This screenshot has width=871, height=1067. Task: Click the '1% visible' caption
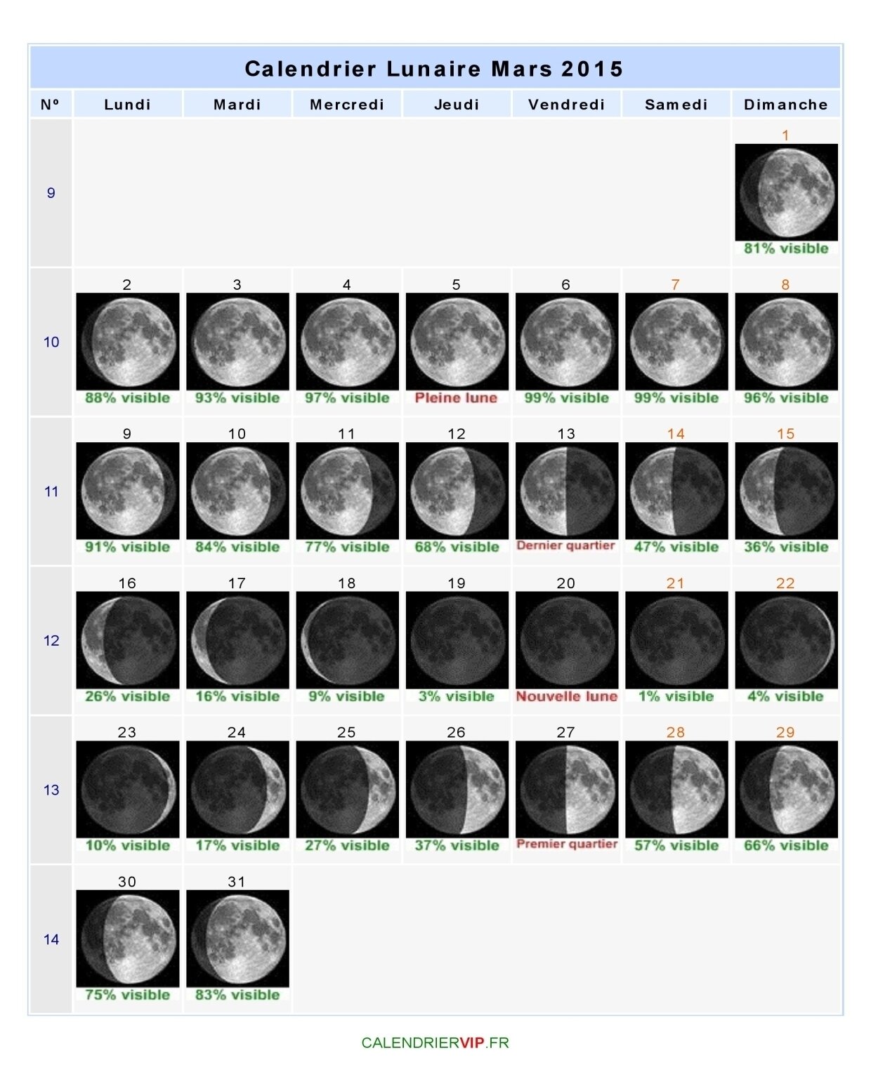(x=676, y=696)
